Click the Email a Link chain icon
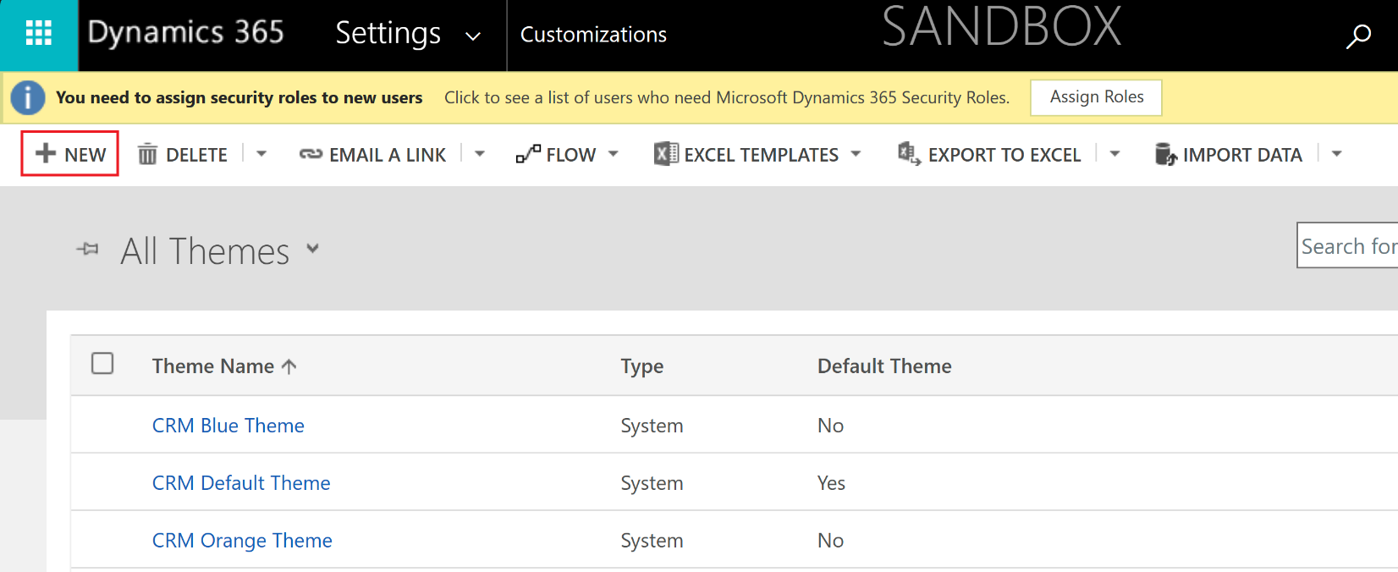Viewport: 1398px width, 572px height. tap(311, 154)
